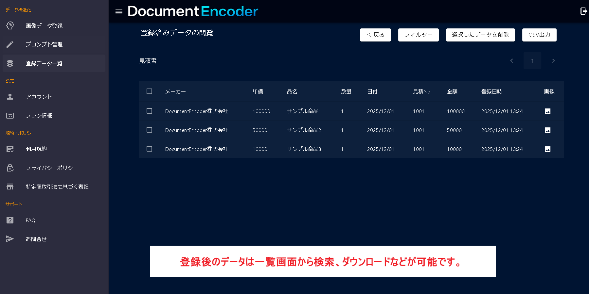
Task: Click the hamburger menu icon
Action: [119, 11]
